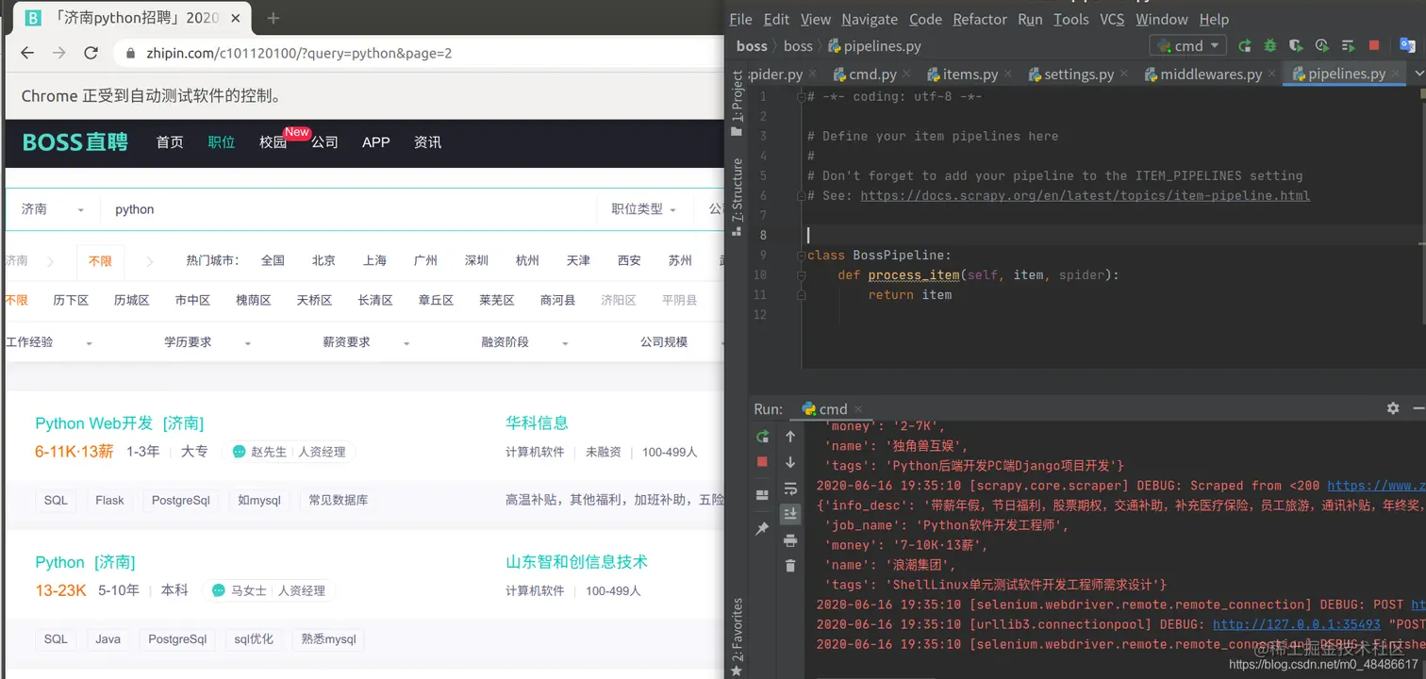1426x679 pixels.
Task: Click the Chrome address bar URL
Action: (299, 53)
